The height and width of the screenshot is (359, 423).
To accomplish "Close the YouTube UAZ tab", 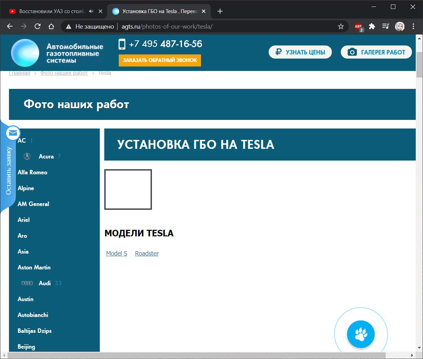I will pos(100,11).
